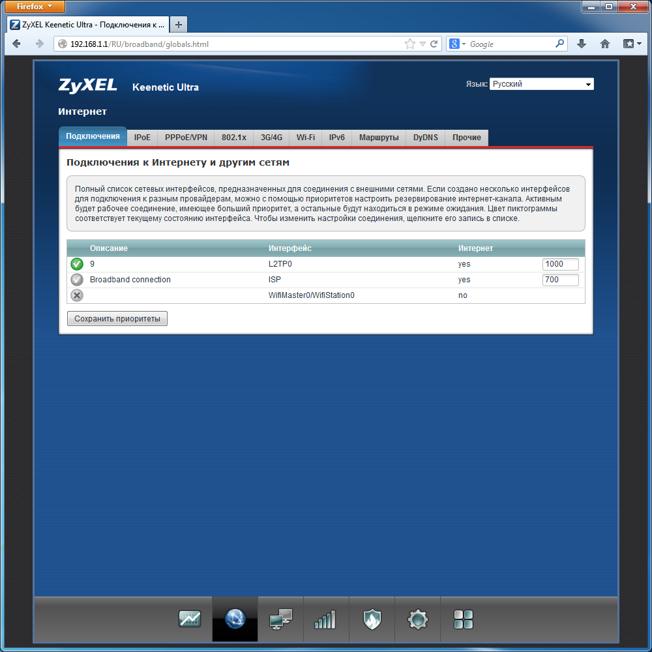Click the Сохранить приоритеты button
The height and width of the screenshot is (652, 652).
coord(117,319)
